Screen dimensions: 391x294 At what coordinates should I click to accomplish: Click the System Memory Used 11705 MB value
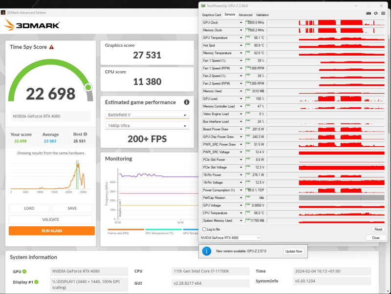point(255,221)
